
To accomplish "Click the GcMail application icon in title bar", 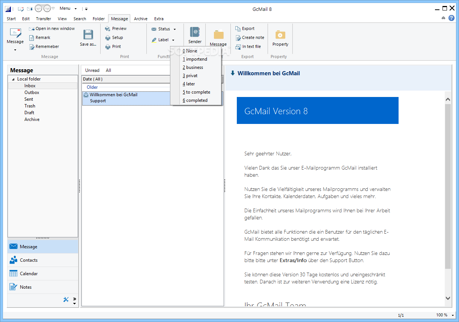I will (x=8, y=8).
